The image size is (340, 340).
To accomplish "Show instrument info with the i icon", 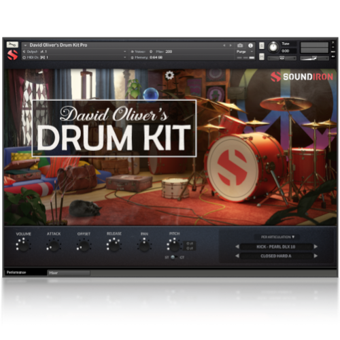I will [250, 46].
